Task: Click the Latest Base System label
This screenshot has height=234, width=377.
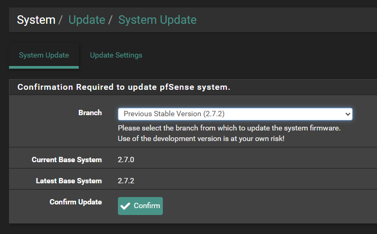Action: [69, 181]
